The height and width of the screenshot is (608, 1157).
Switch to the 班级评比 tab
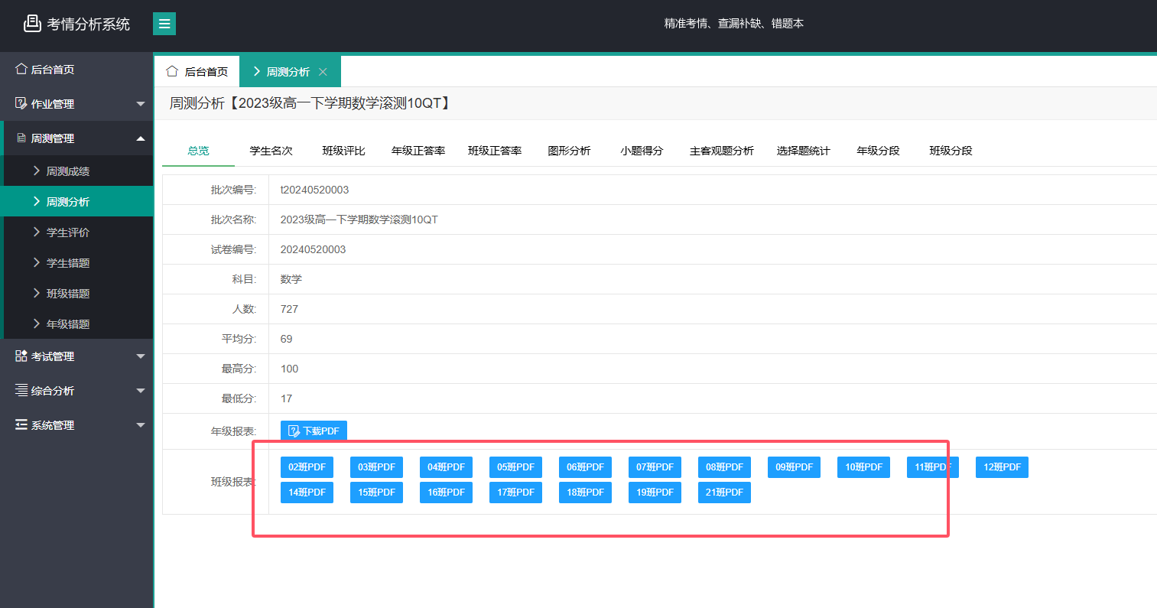coord(343,151)
